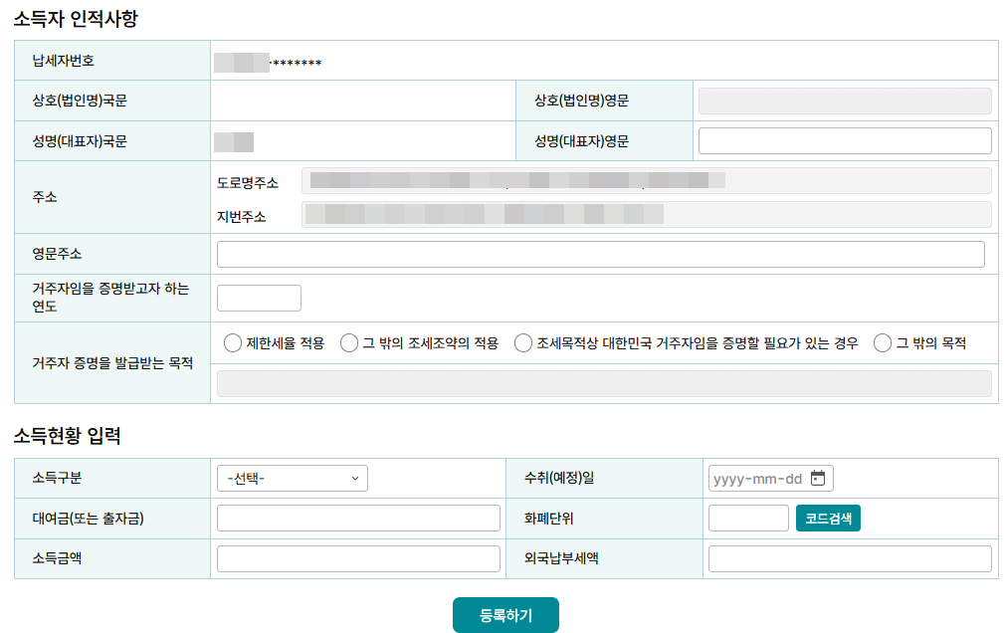The height and width of the screenshot is (633, 1004).
Task: Click the 대여금(또는 출자금) amount field
Action: [x=357, y=518]
